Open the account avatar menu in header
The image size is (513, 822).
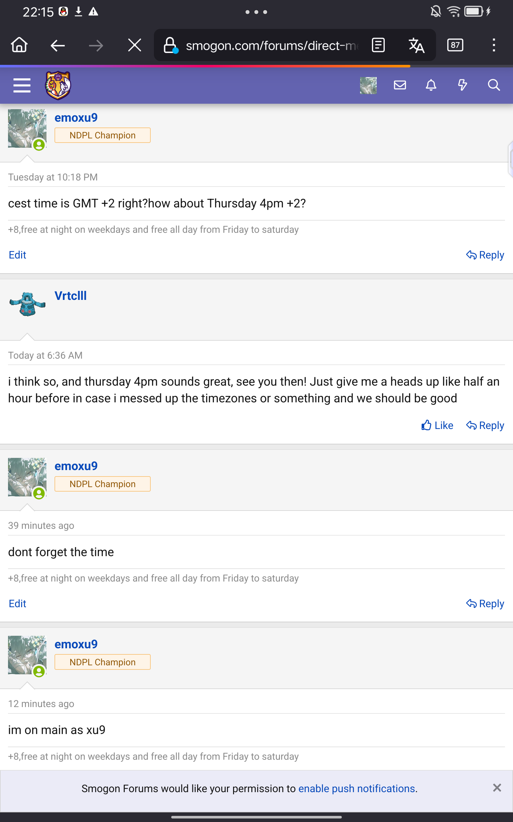(368, 85)
